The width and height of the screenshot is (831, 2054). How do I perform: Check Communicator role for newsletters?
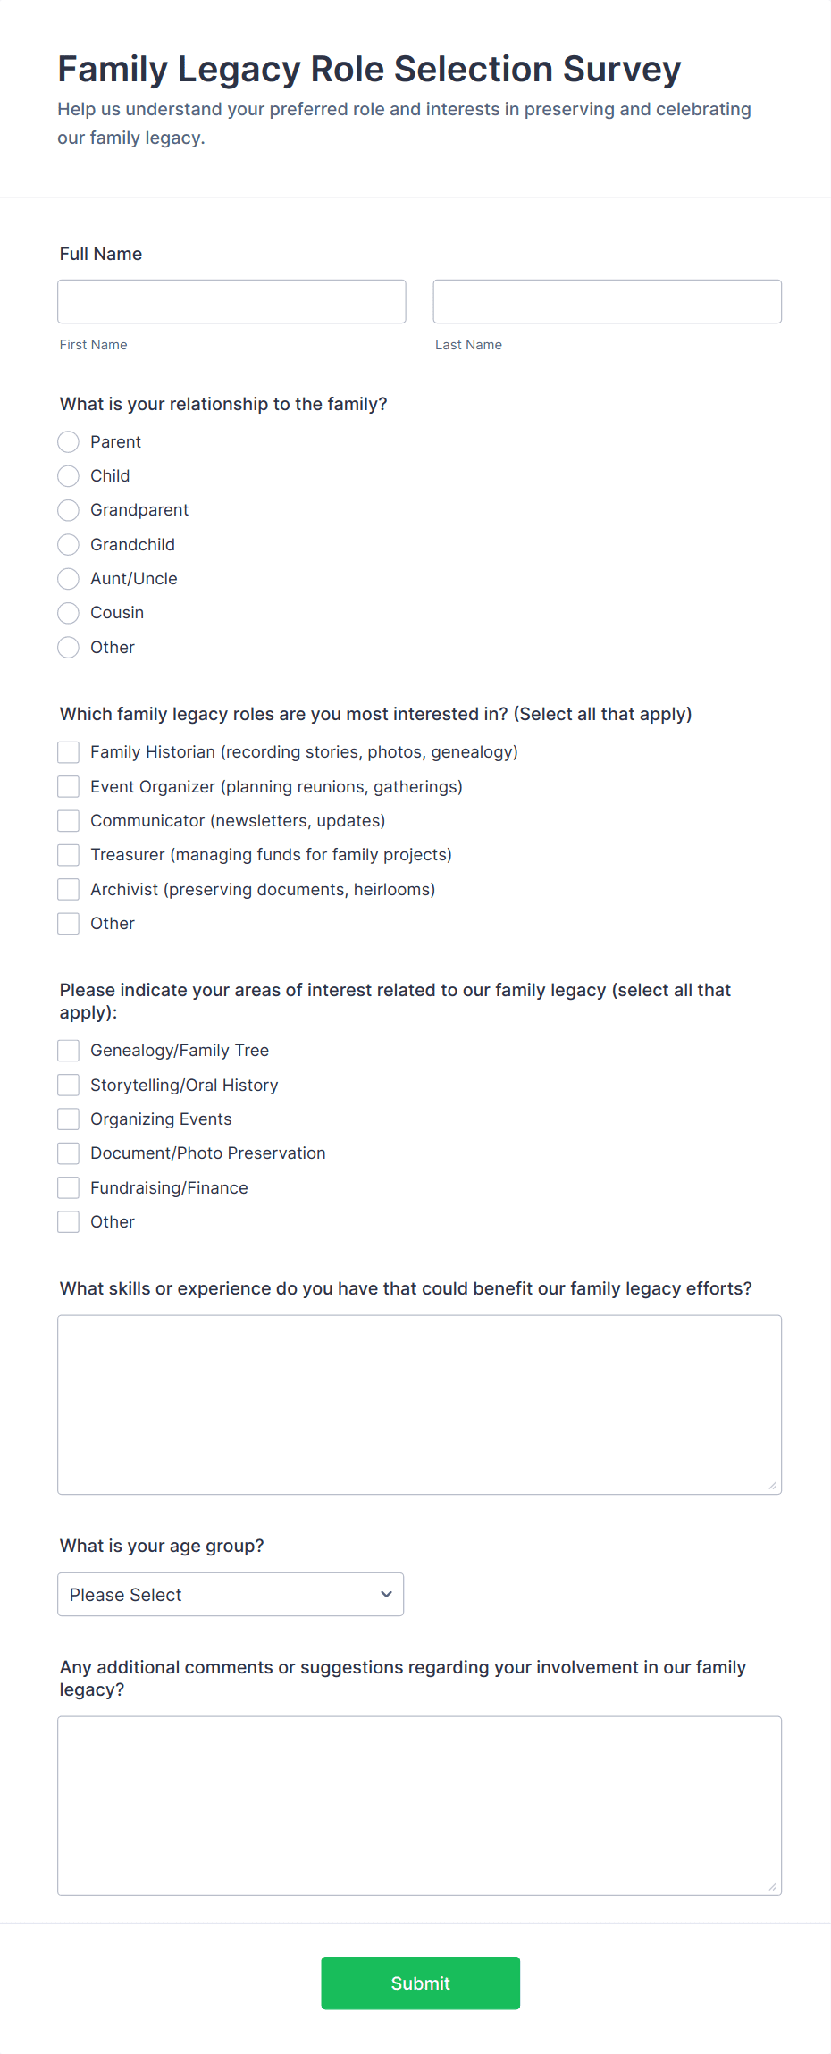click(68, 820)
